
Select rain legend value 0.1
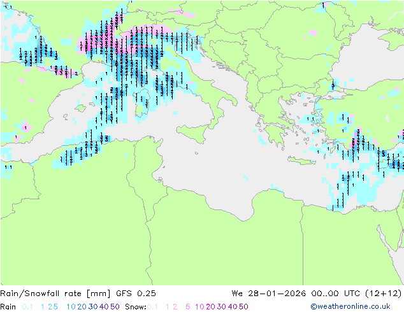(x=27, y=307)
